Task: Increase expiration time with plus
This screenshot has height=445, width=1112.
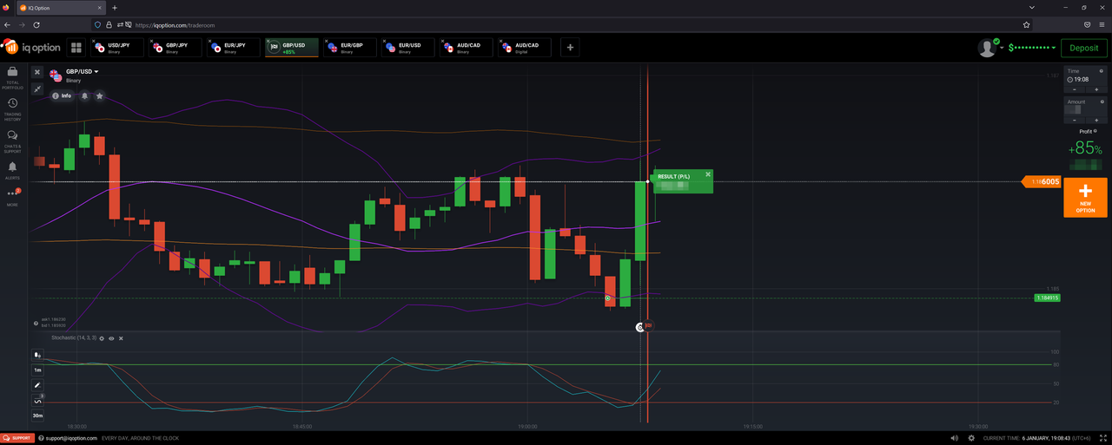Action: (1095, 89)
